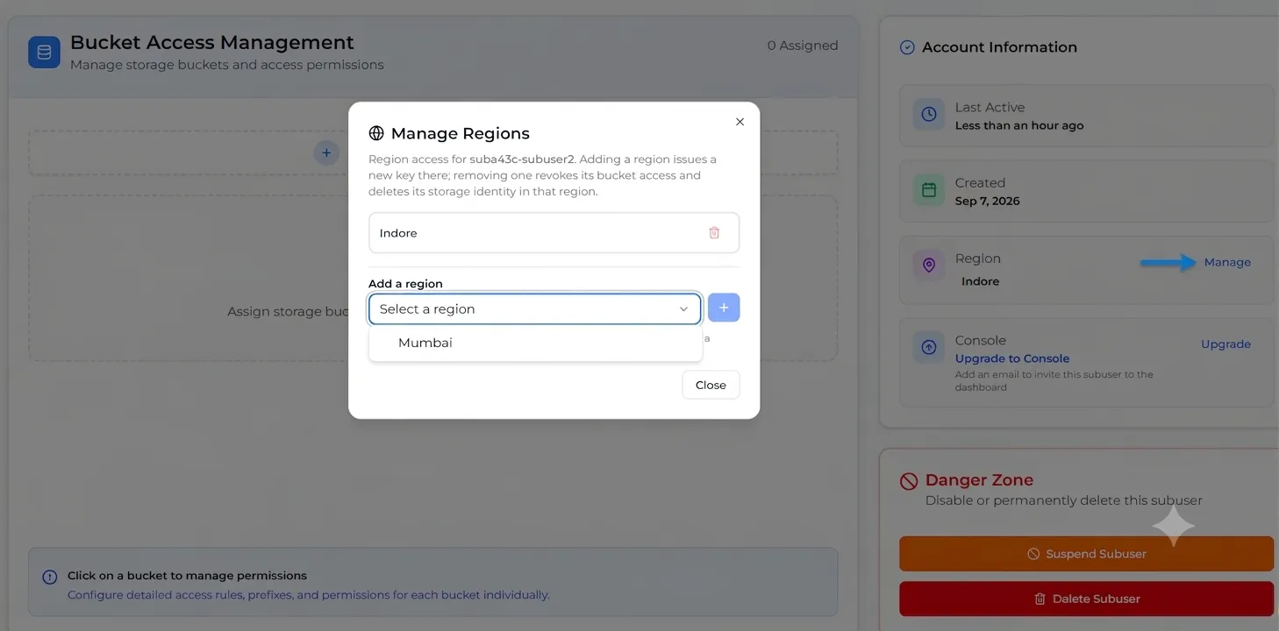Click the Region location pin icon
The image size is (1279, 631).
tap(929, 266)
